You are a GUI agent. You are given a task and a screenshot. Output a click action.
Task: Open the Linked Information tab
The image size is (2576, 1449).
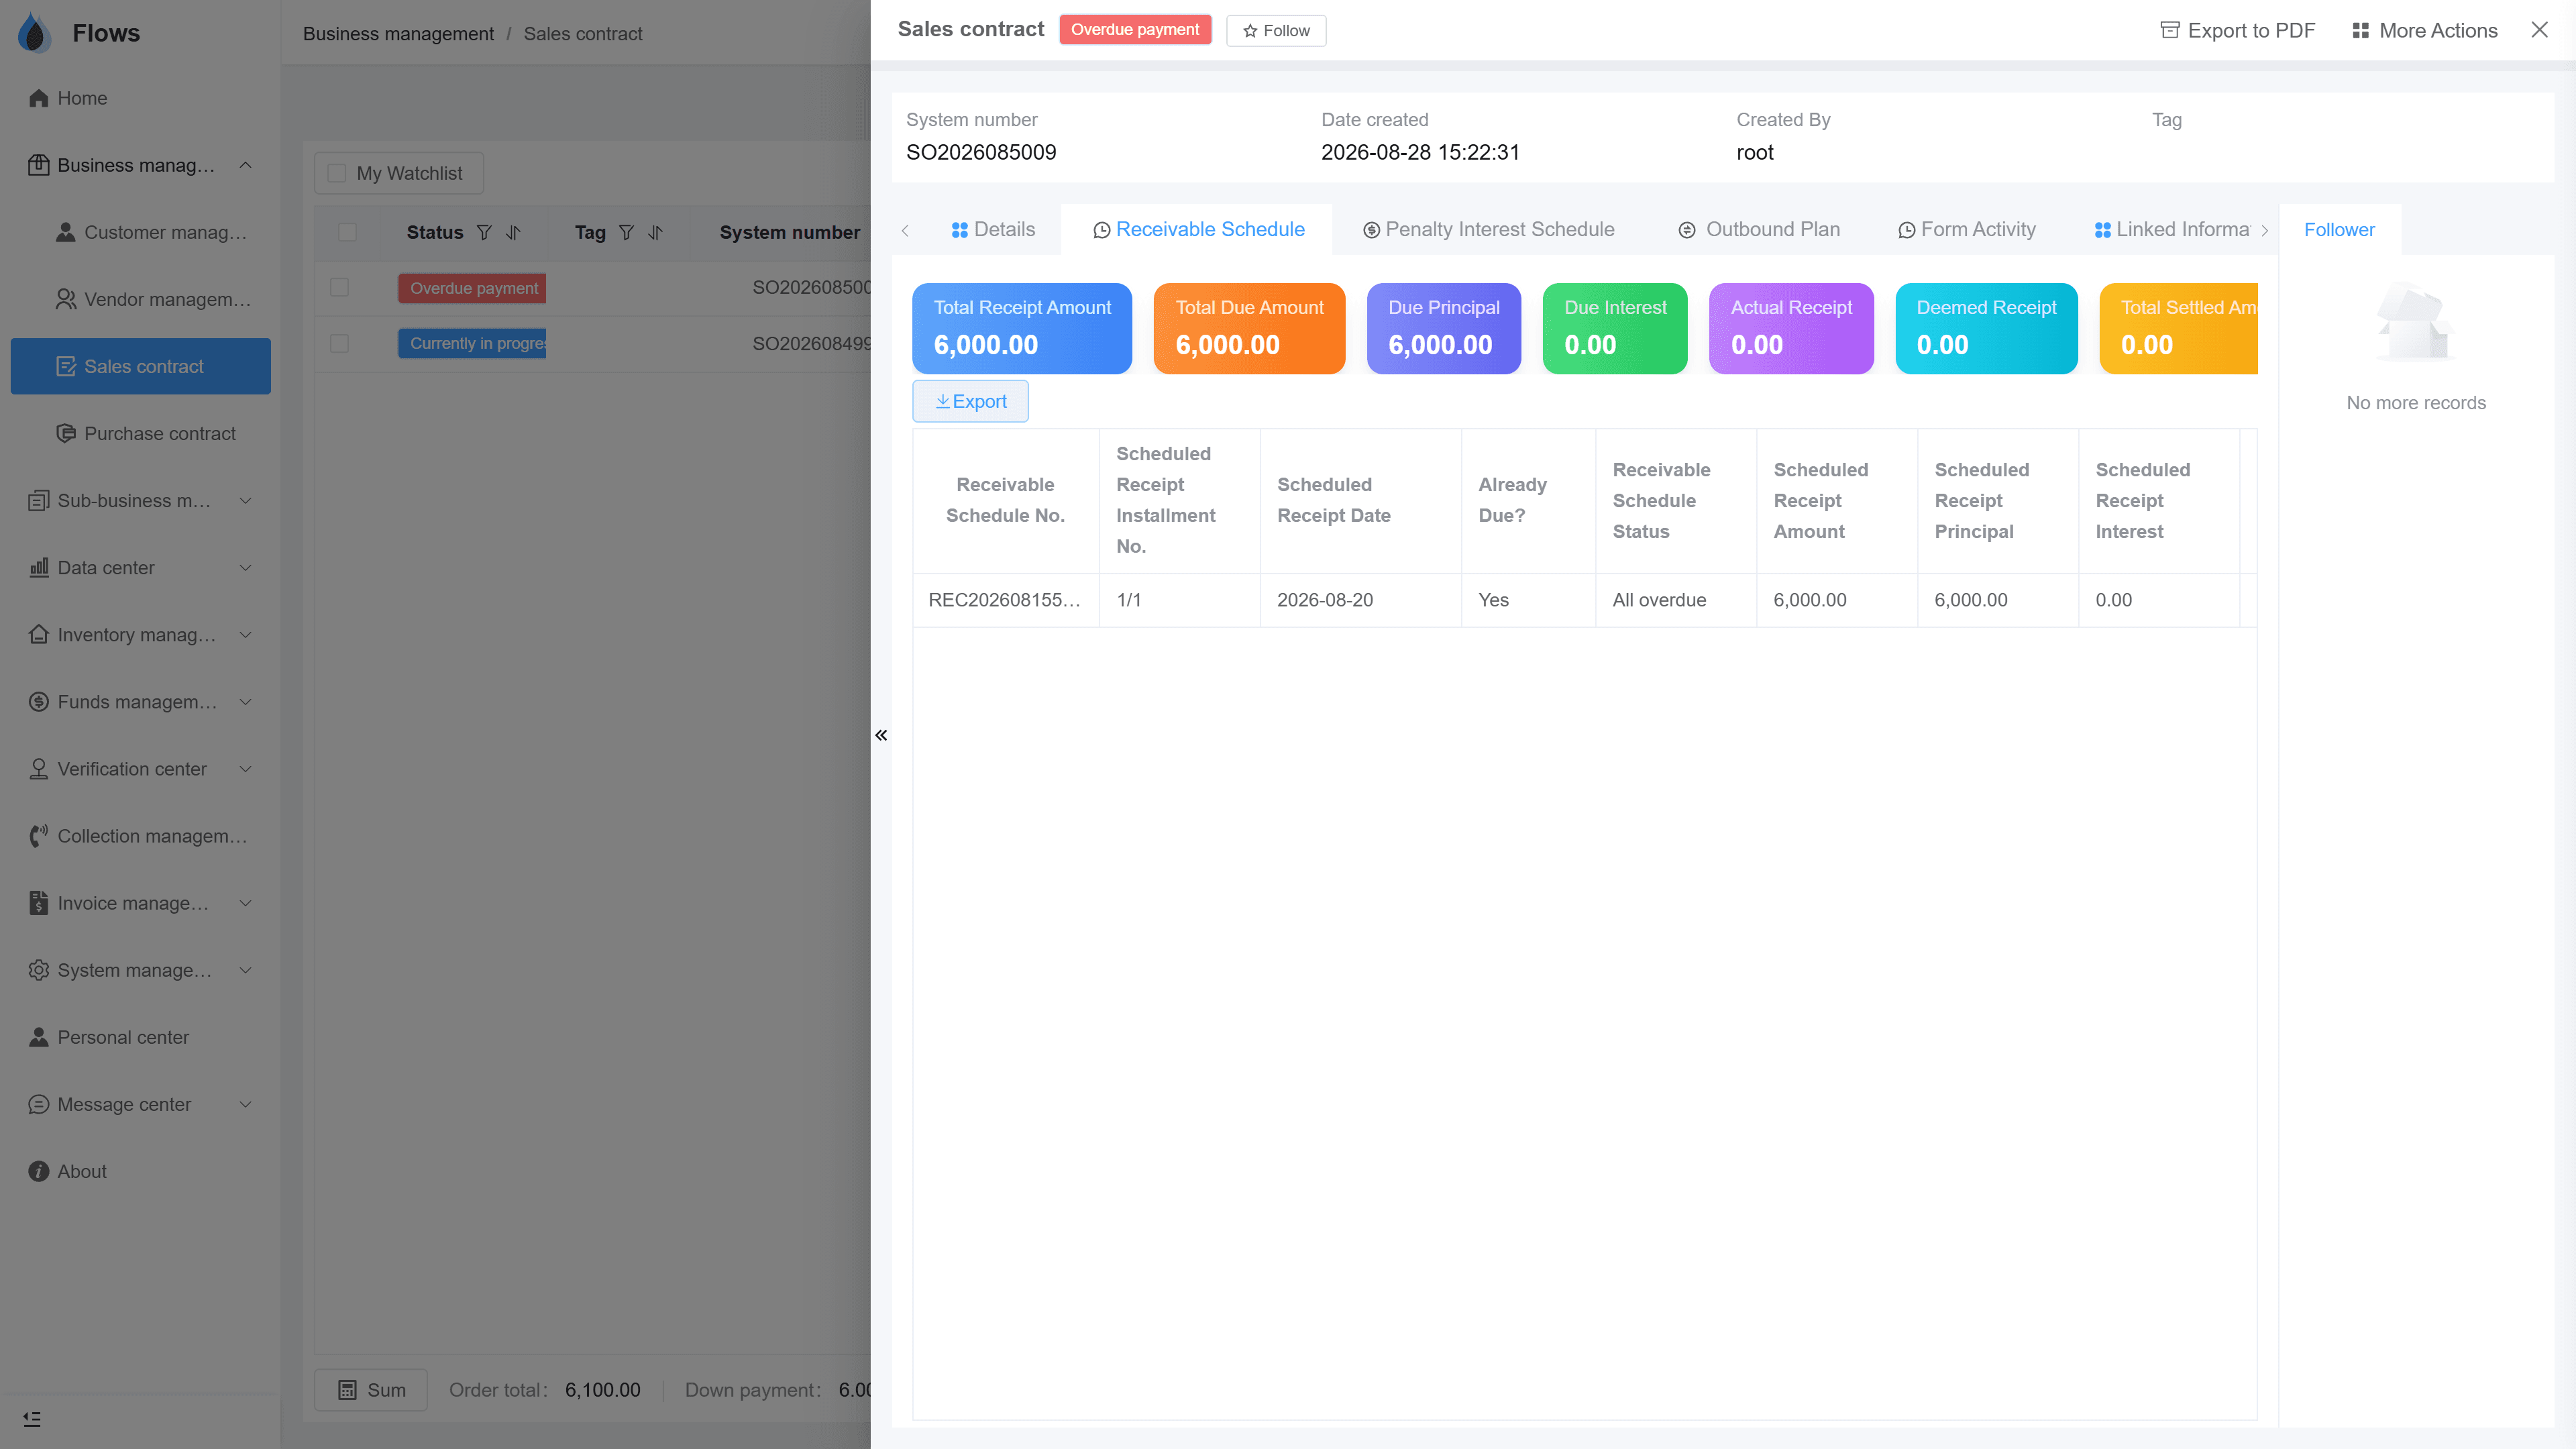coord(2172,229)
